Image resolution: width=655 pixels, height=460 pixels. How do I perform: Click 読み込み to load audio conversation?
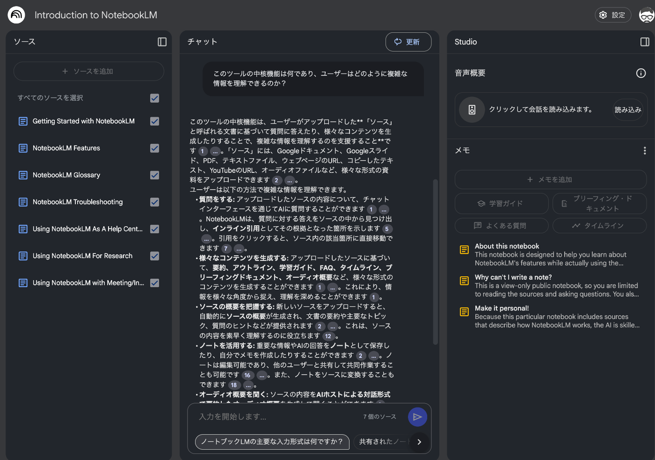pos(628,110)
